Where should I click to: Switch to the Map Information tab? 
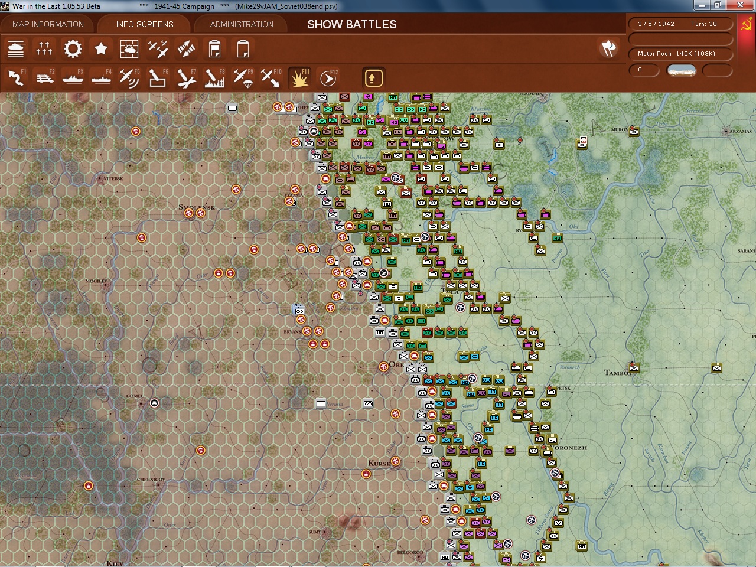tap(48, 24)
